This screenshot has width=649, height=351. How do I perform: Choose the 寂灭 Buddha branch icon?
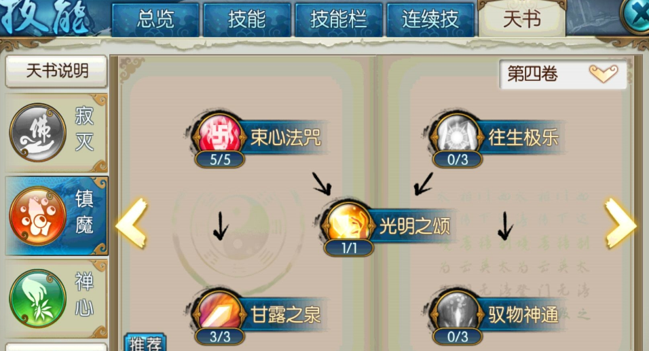click(x=37, y=132)
